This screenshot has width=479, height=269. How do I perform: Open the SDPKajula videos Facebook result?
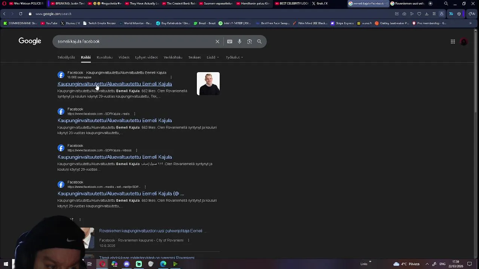115,157
